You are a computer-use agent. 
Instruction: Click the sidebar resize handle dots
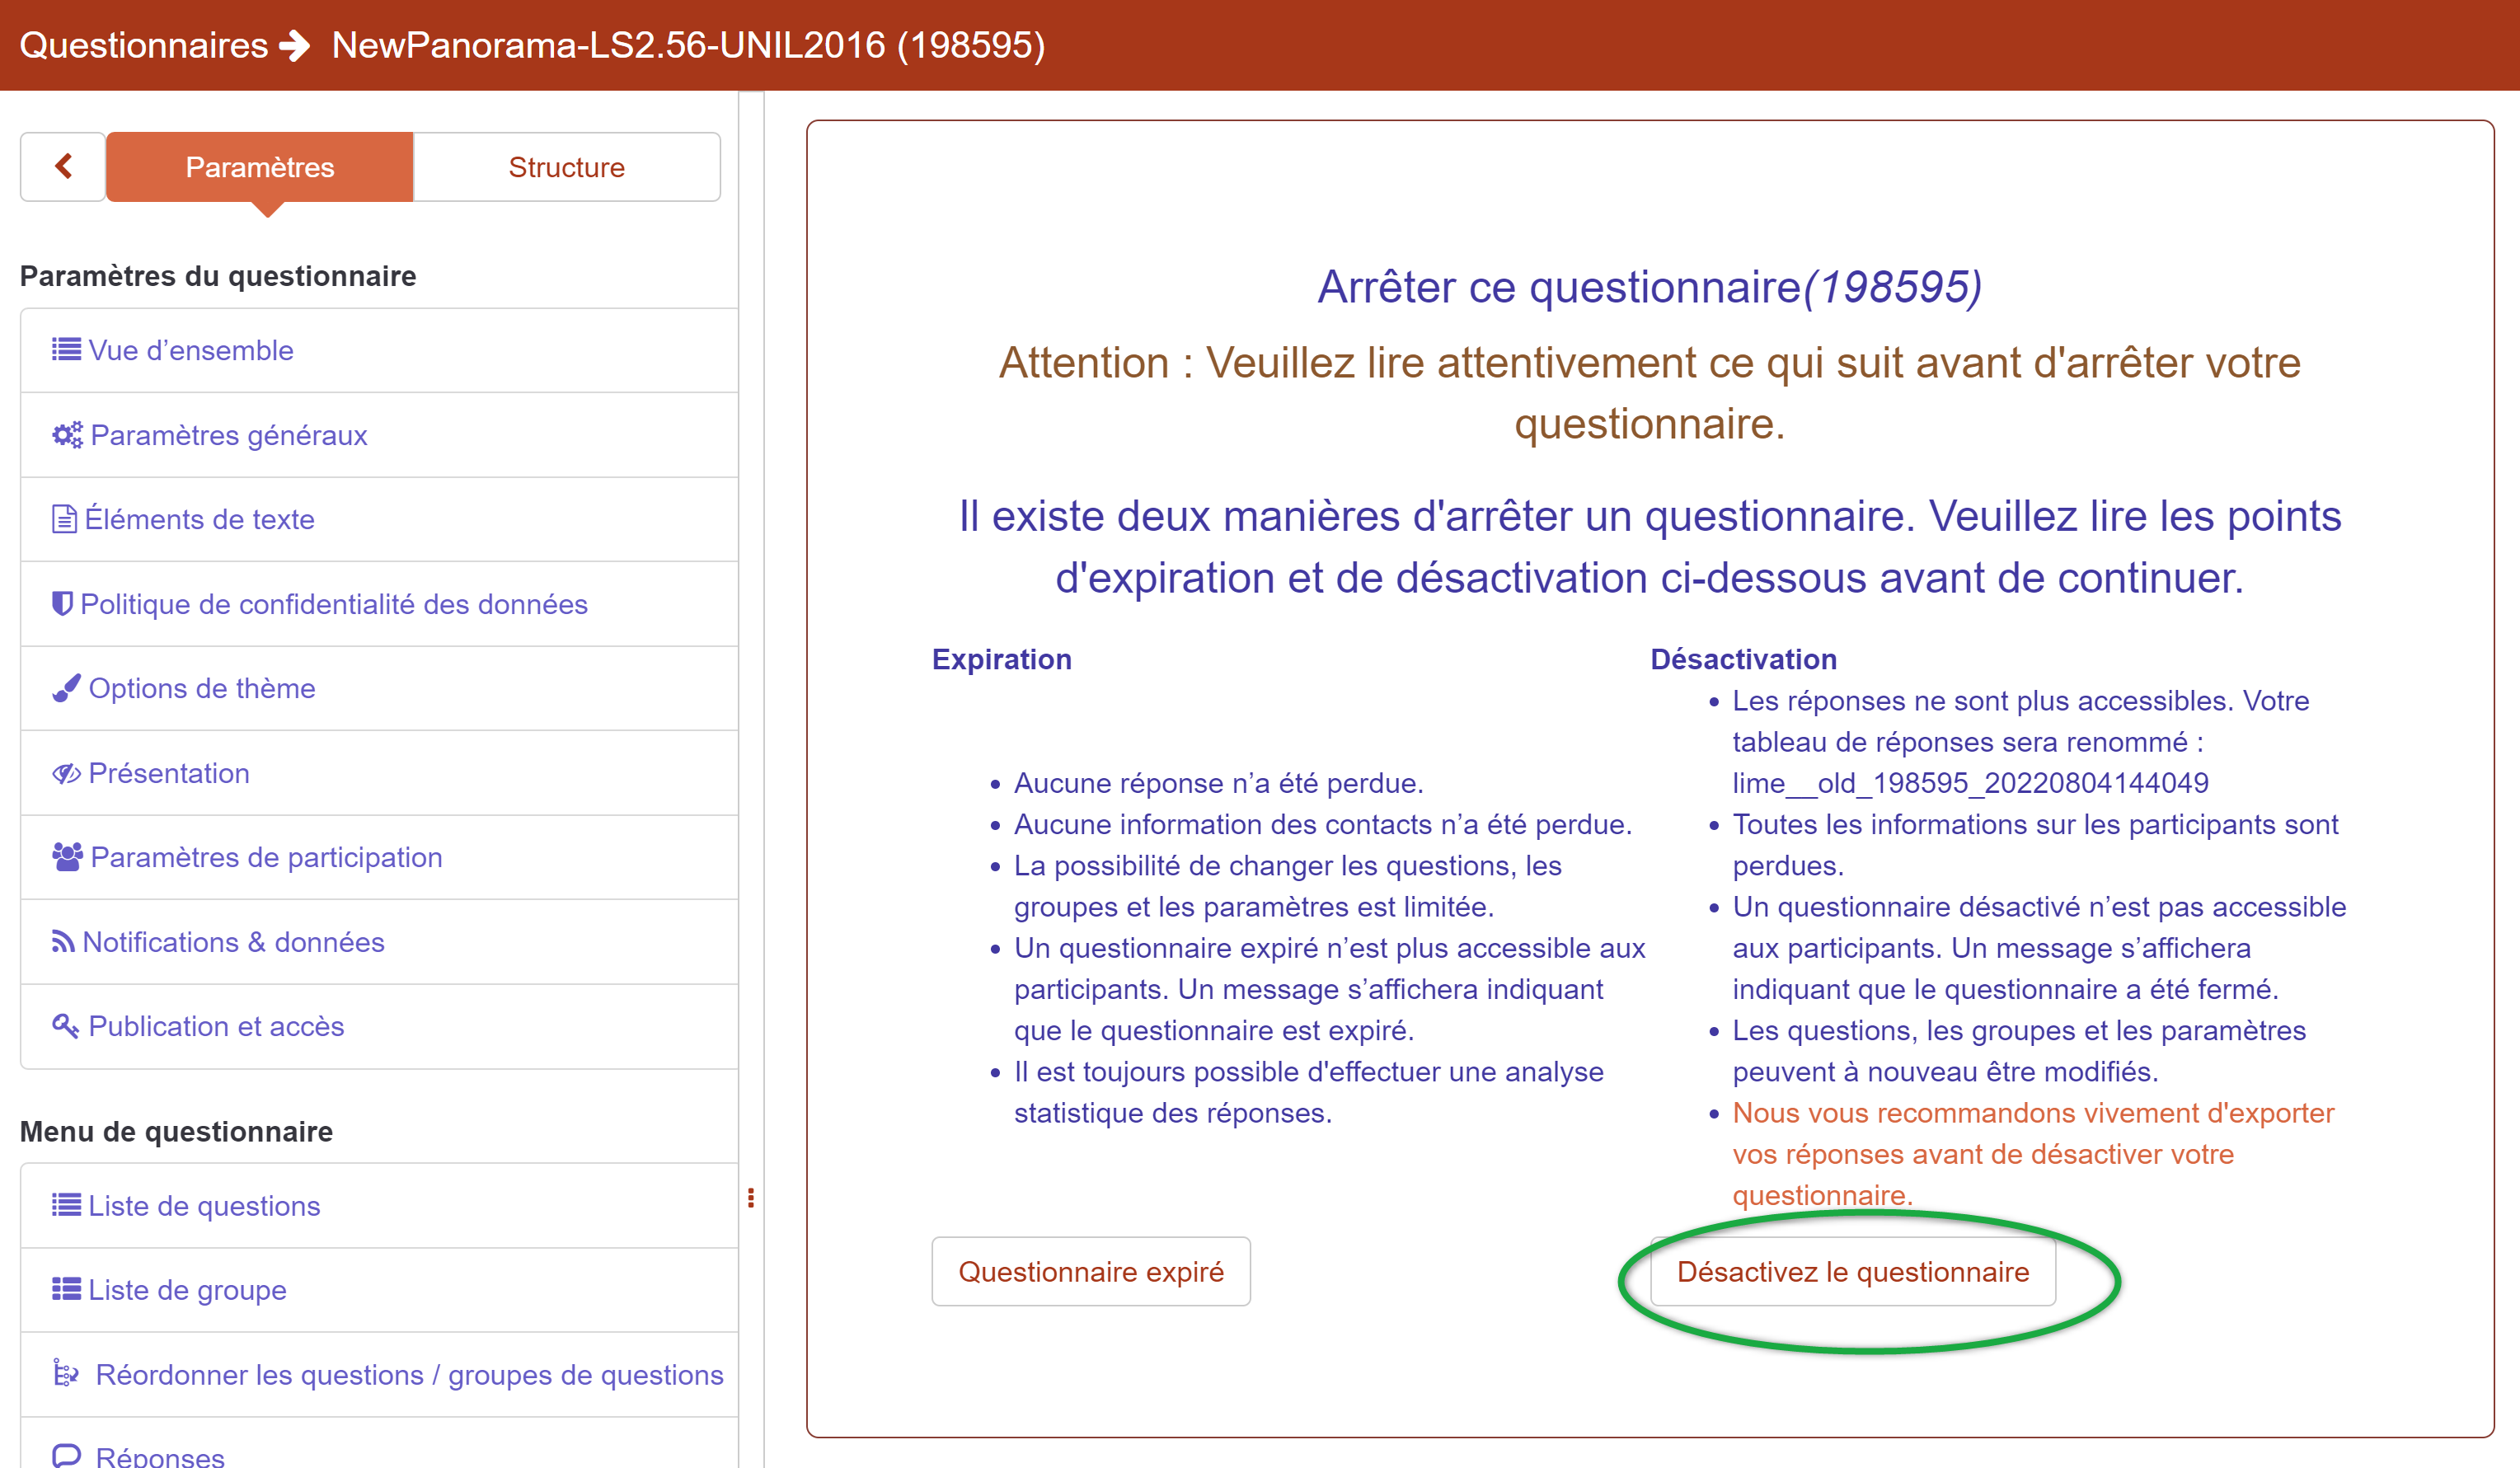[751, 1198]
